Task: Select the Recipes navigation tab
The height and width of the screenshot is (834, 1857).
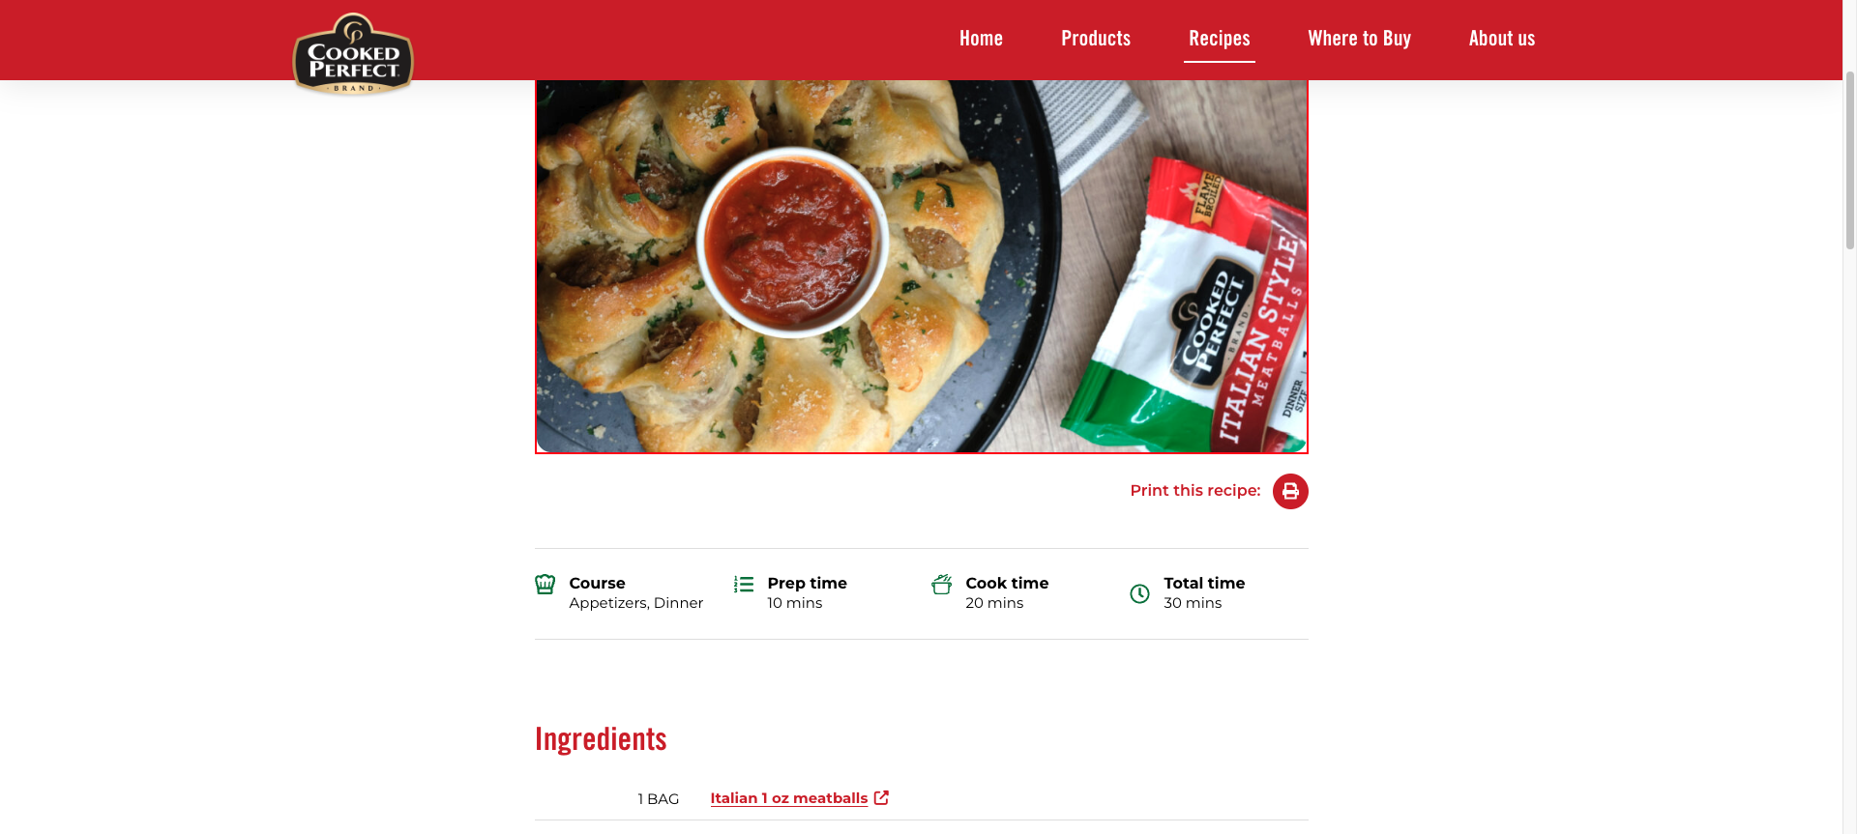Action: 1220,39
